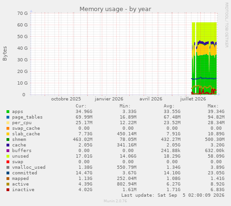231x206 pixels.
Task: Click the brown mapped legend swatch
Action: 8,179
